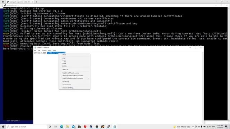Image resolution: width=230 pixels, height=129 pixels.
Task: Switch the ENG input language indicator
Action: [214, 126]
